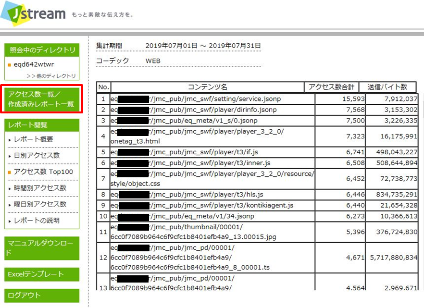Click the アクセス数合計 column header
This screenshot has width=424, height=308.
332,87
